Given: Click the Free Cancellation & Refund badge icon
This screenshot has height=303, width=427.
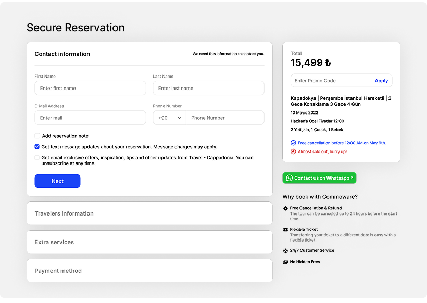Looking at the screenshot, I should [285, 208].
